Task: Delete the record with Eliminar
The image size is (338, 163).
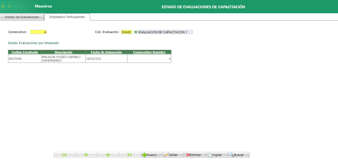Action: pyautogui.click(x=195, y=155)
